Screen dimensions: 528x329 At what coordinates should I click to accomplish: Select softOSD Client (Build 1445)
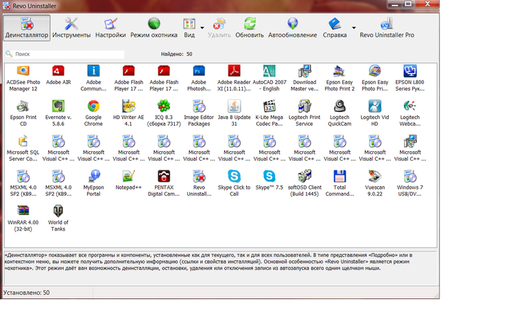click(304, 184)
